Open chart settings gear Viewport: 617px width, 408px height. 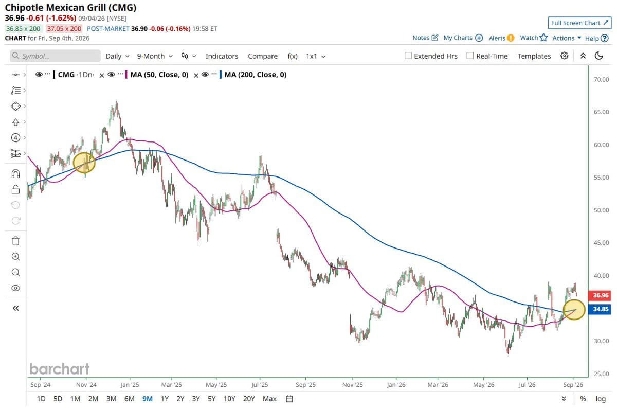[564, 56]
